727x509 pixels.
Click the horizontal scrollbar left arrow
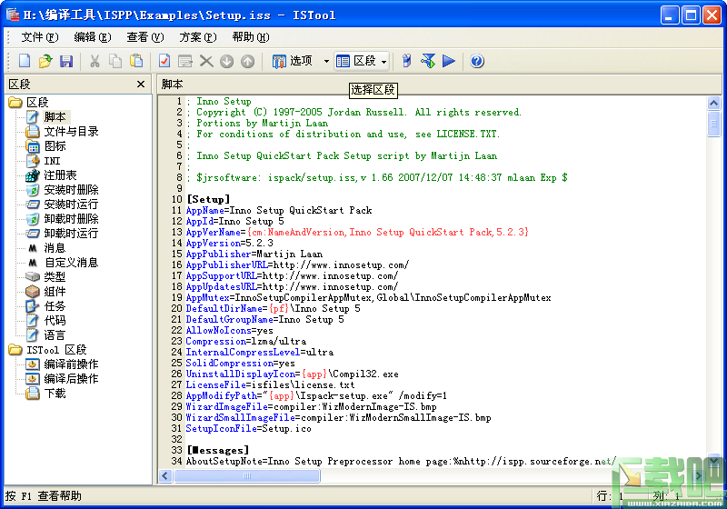coord(165,475)
